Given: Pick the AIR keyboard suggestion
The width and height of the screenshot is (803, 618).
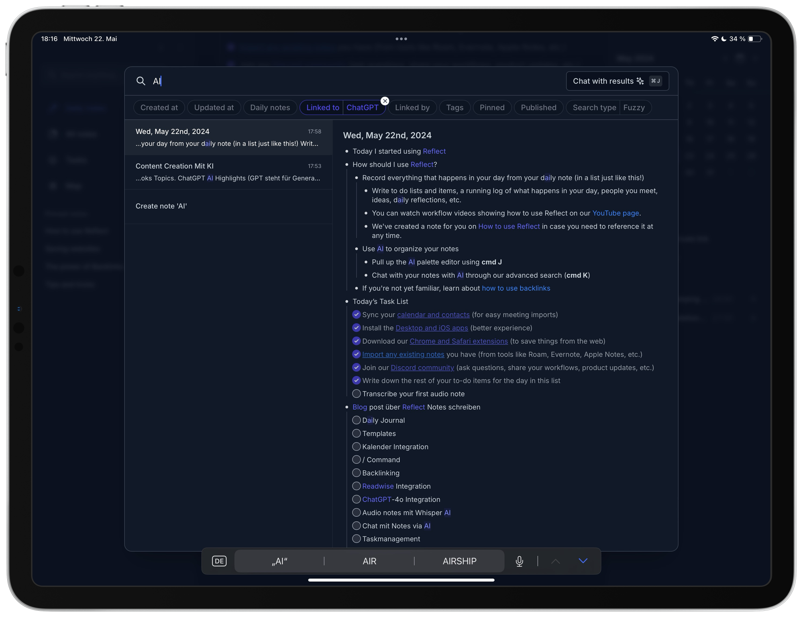Looking at the screenshot, I should (x=369, y=561).
